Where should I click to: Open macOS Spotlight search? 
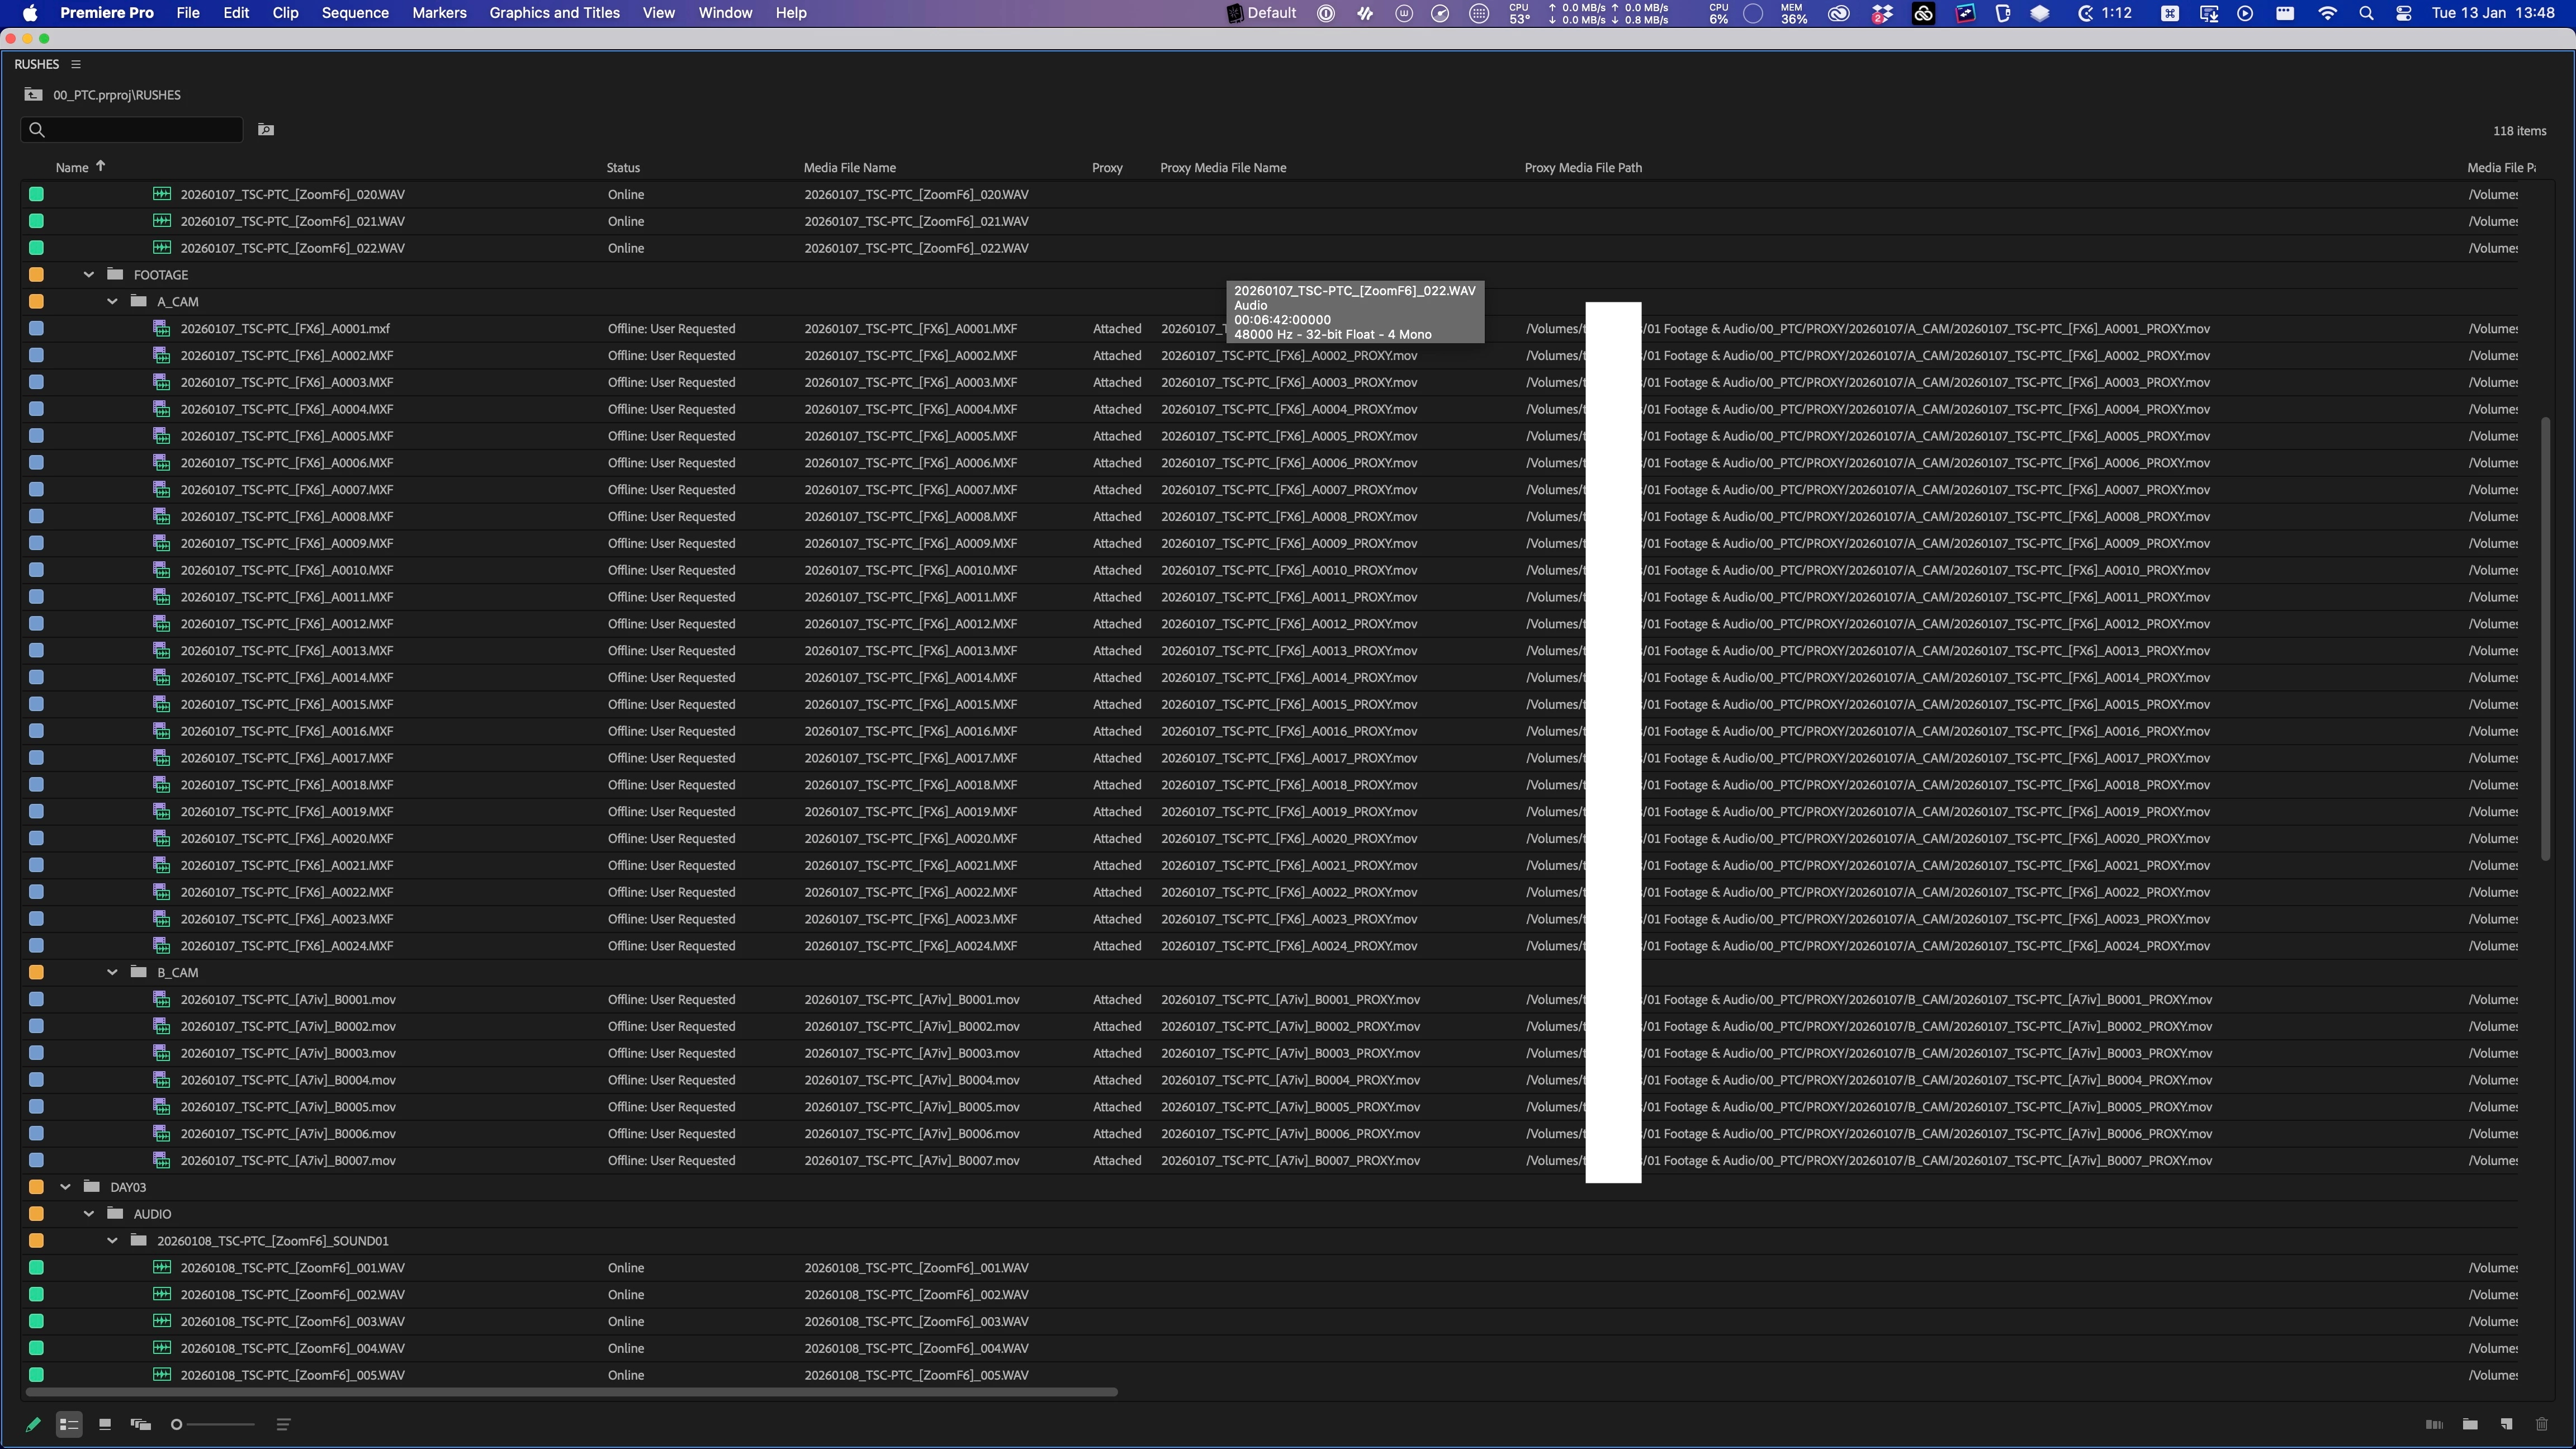tap(2366, 13)
